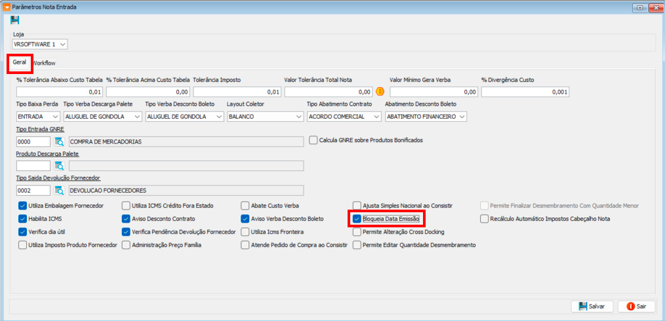Enable Recálculo Automático Impostos Cabeçalho Nota

tap(485, 219)
